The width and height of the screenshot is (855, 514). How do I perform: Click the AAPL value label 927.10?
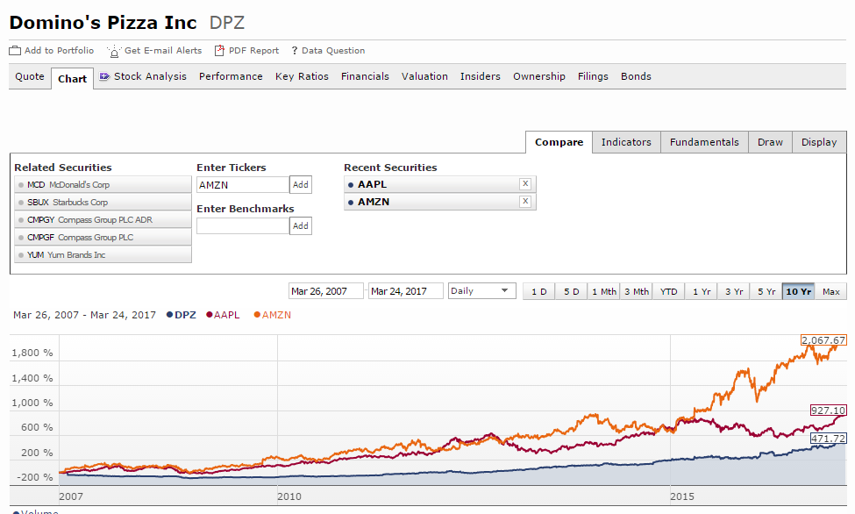(828, 410)
